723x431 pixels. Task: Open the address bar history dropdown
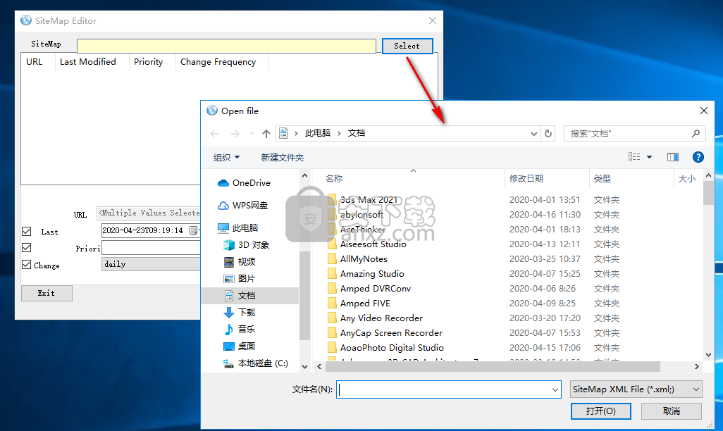[534, 134]
